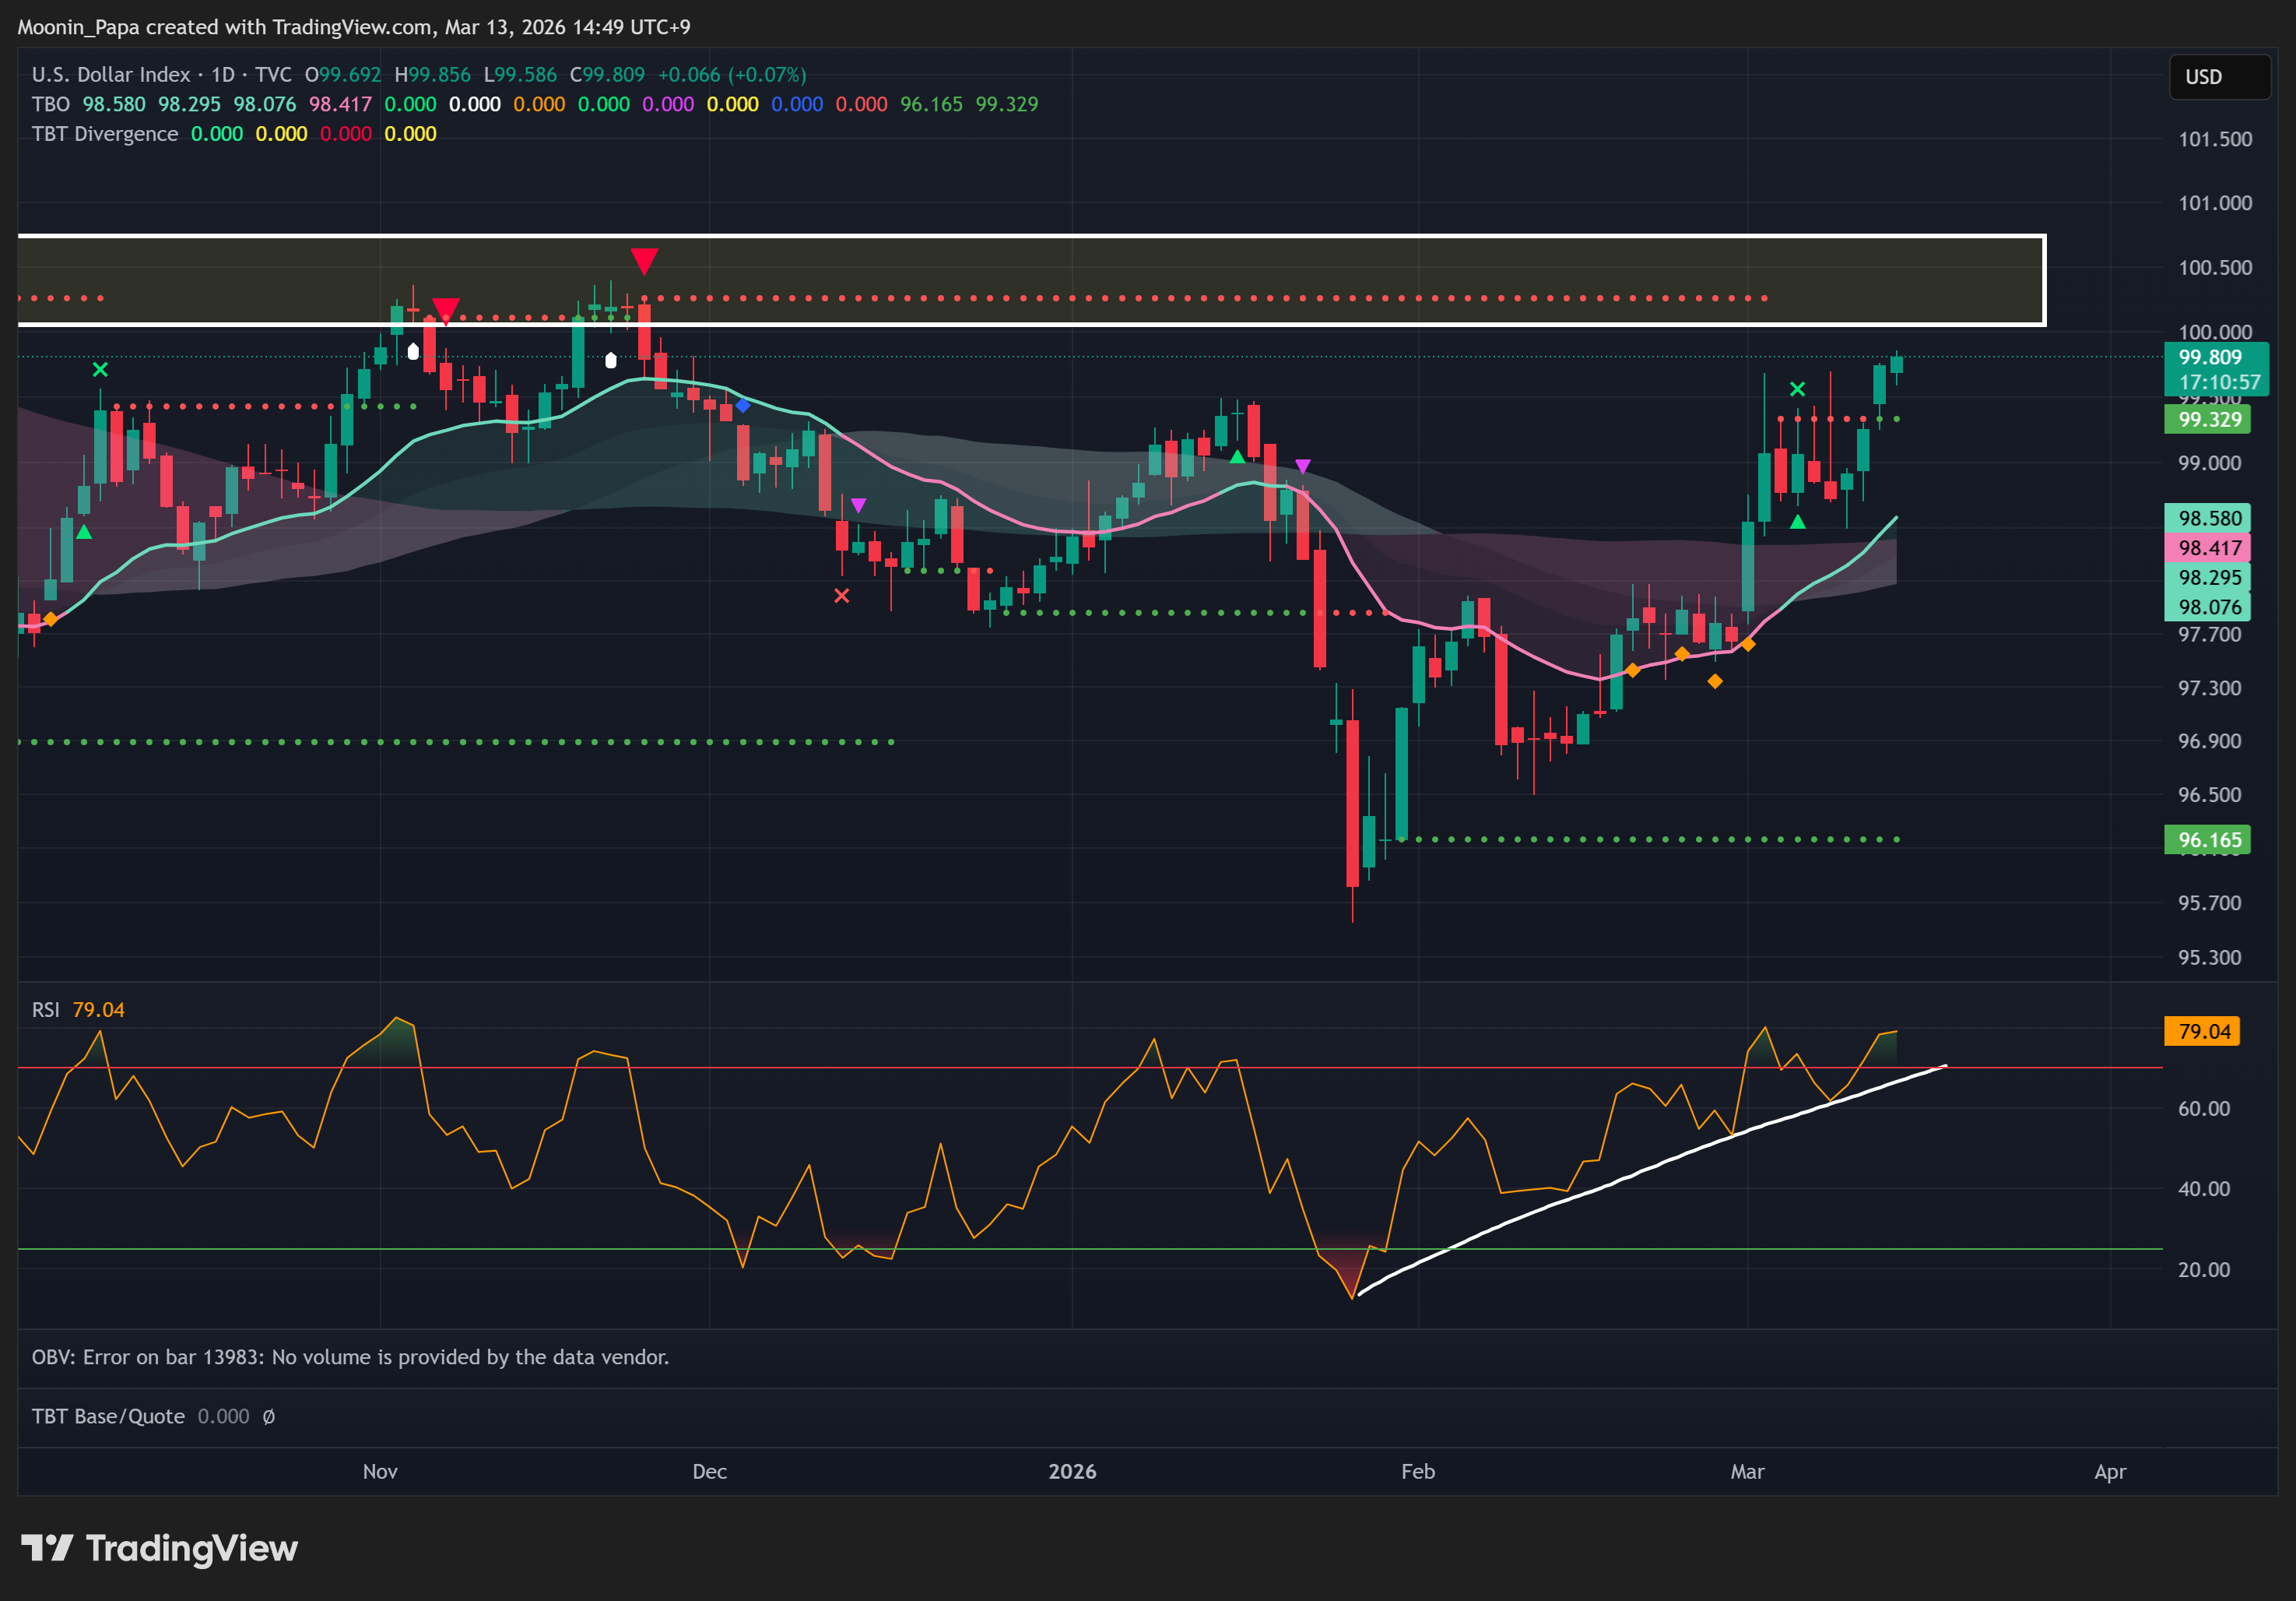Click the green up-triangle marker below March candles
Viewport: 2296px width, 1601px height.
(x=1797, y=521)
